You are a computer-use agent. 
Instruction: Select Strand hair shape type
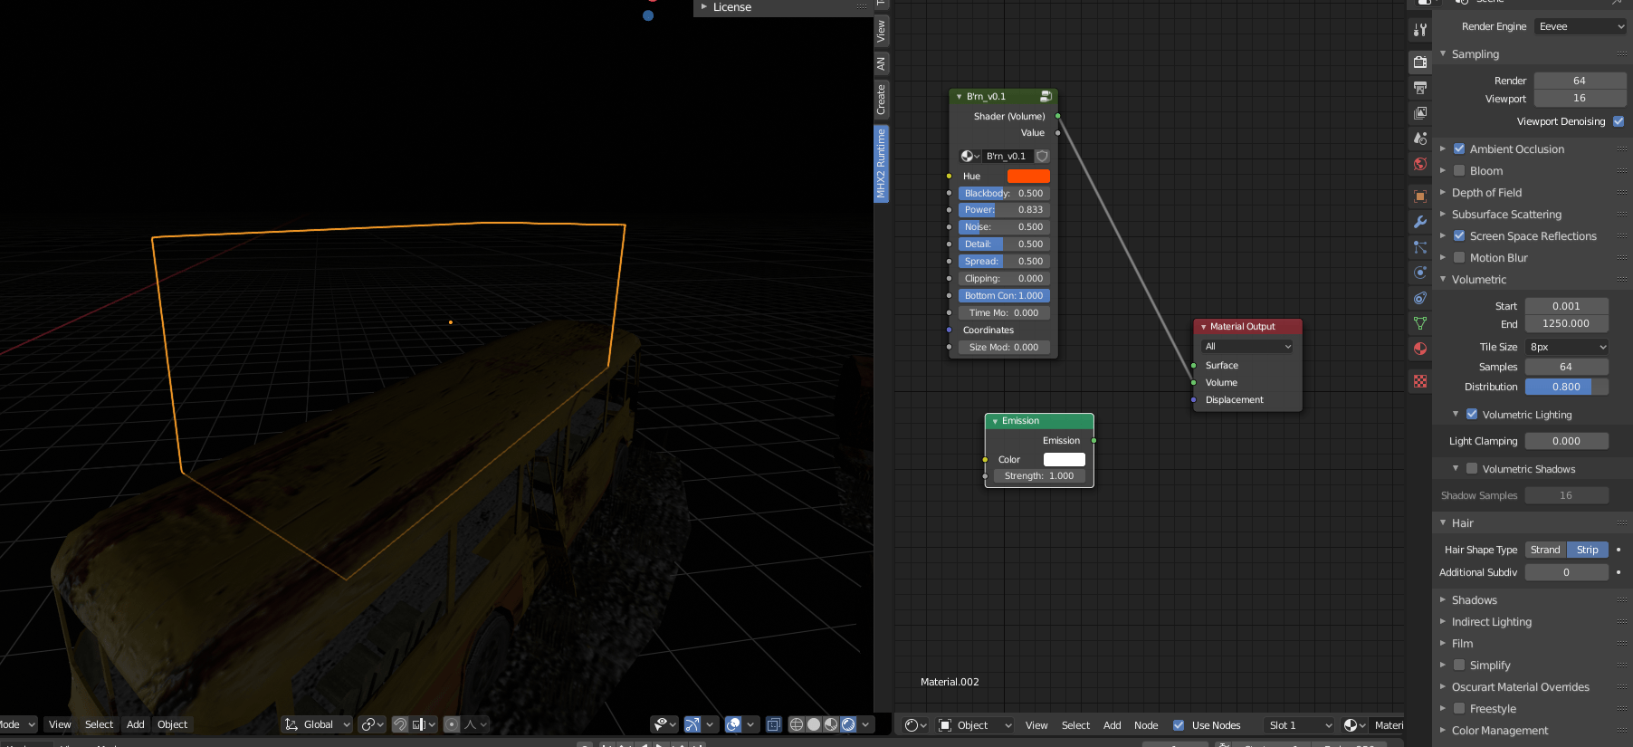coord(1545,550)
